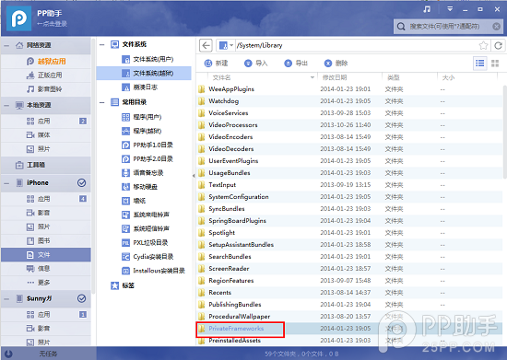The image size is (507, 360).
Task: Toggle the Sunny device checkmark
Action: (81, 298)
